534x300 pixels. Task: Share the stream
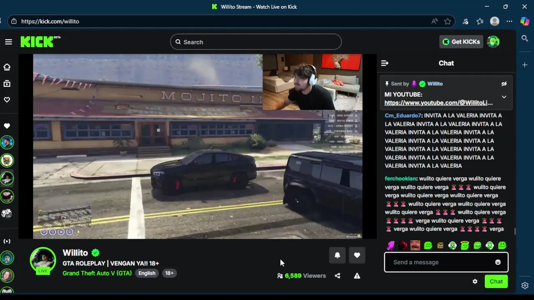click(337, 276)
